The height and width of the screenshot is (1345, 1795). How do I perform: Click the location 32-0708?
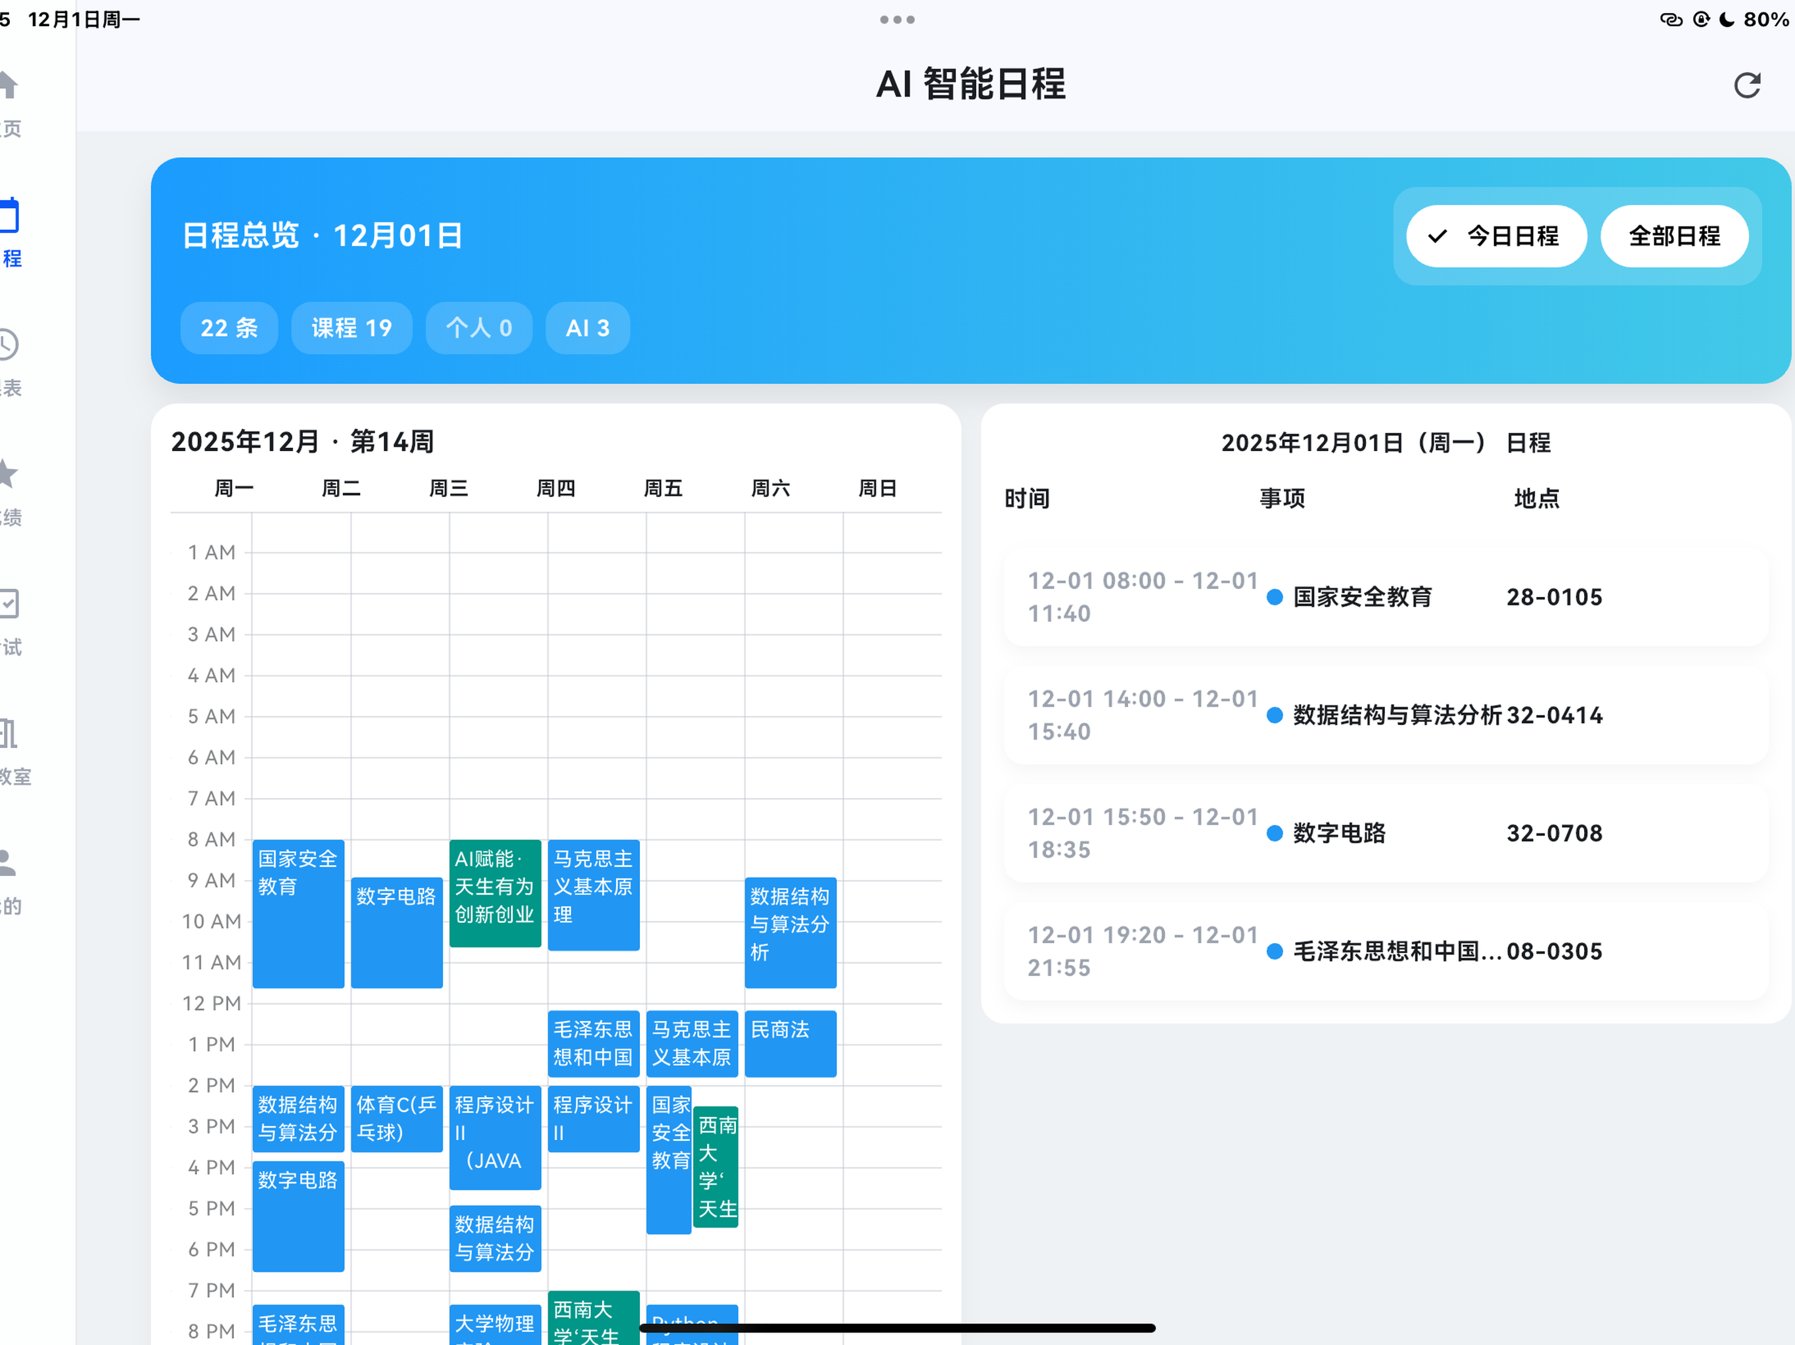pyautogui.click(x=1554, y=833)
